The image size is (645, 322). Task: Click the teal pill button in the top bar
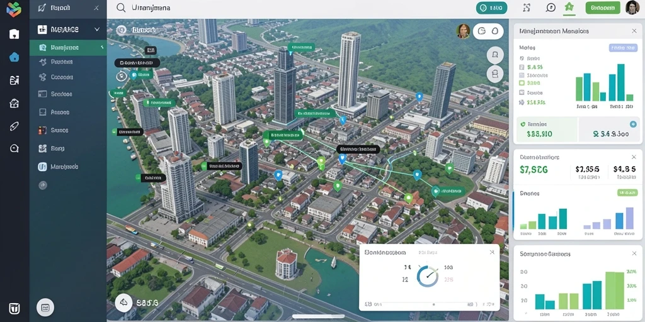(x=491, y=8)
